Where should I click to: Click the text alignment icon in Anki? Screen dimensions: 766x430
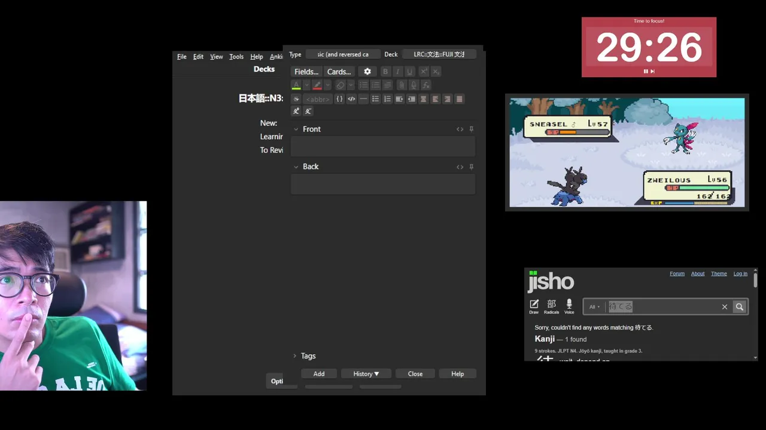[x=387, y=85]
